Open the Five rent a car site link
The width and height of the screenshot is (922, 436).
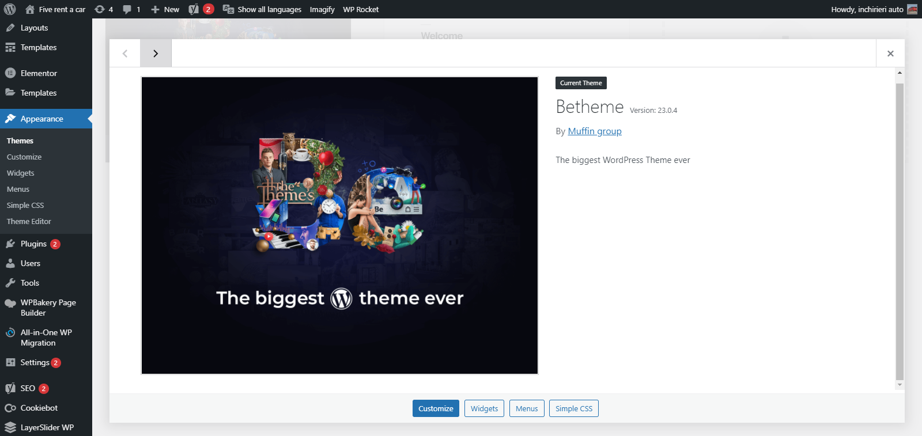pos(55,9)
